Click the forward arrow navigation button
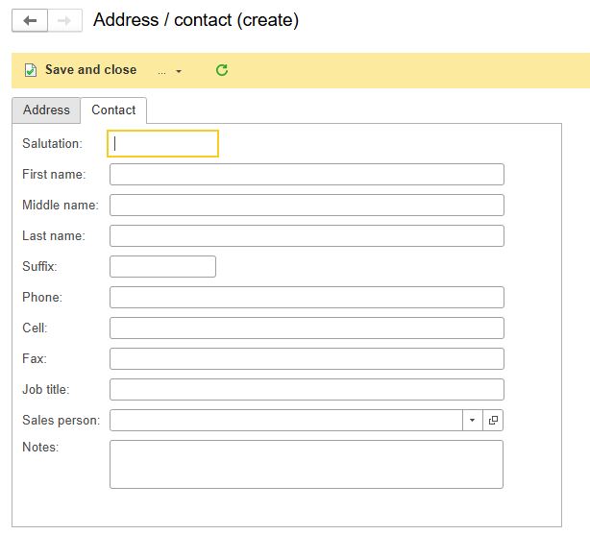590x559 pixels. (64, 20)
